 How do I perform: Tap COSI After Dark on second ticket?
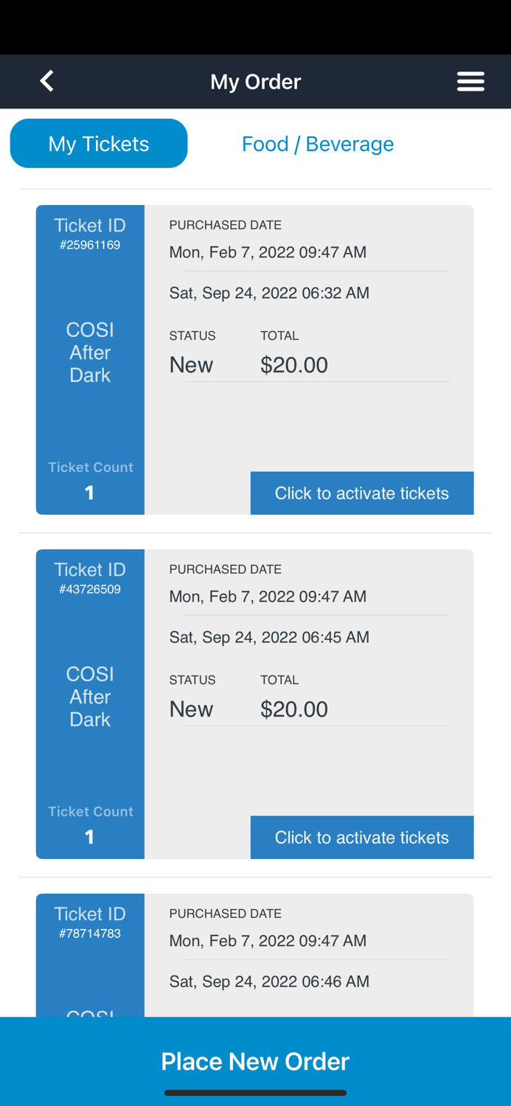point(90,697)
